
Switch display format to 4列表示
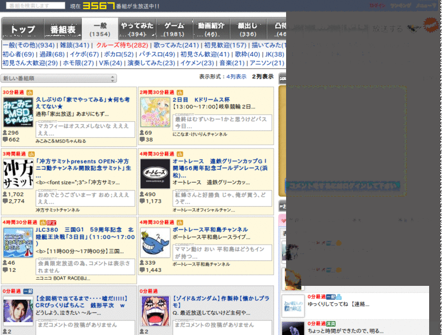pos(237,76)
